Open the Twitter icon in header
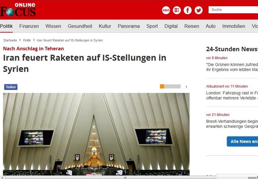258x179 pixels. [199, 10]
